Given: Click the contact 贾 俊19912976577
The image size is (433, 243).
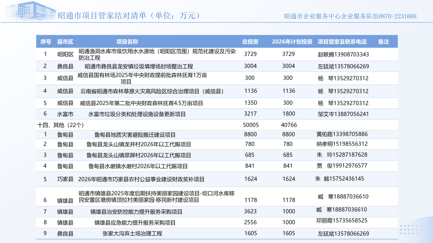Looking at the screenshot, I should click(342, 166).
